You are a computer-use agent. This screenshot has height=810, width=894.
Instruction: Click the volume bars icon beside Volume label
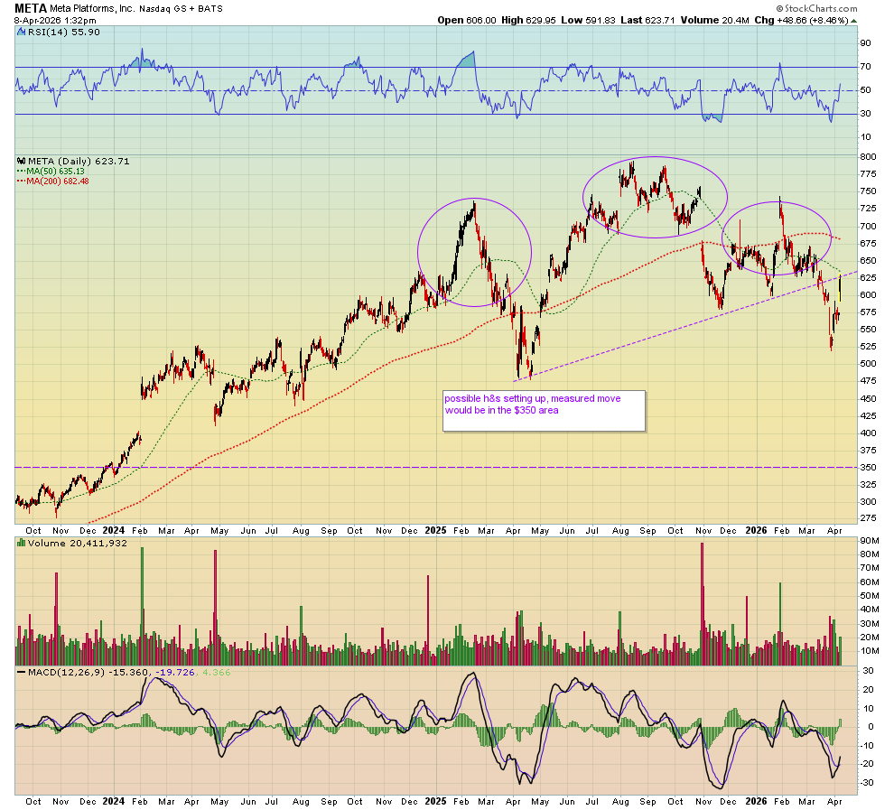point(22,544)
